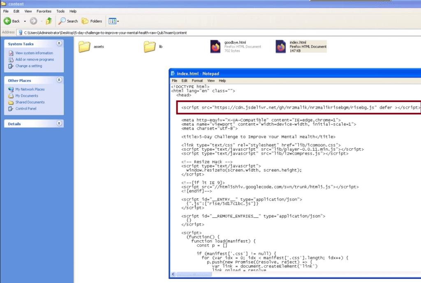Select the lib folder icon
Viewport: 421px width, 283px height.
[x=150, y=47]
